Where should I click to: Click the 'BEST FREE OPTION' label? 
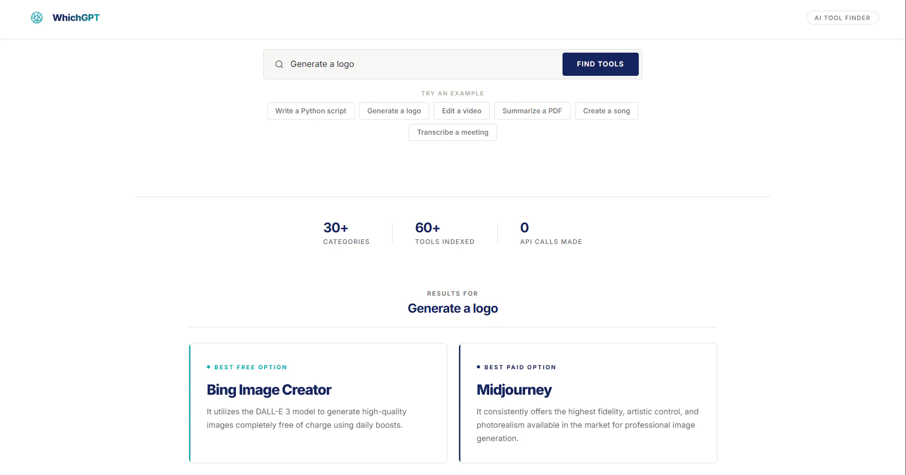click(251, 368)
